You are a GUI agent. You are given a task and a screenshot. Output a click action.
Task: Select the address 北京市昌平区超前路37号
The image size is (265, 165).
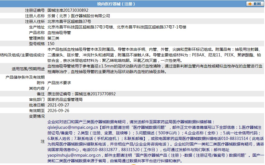(x=69, y=21)
